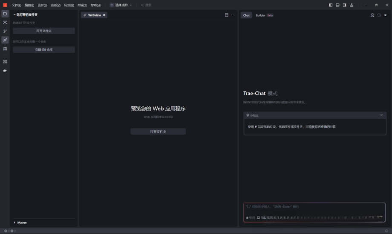Open the chat history clock icon
The width and height of the screenshot is (392, 234).
tap(379, 15)
